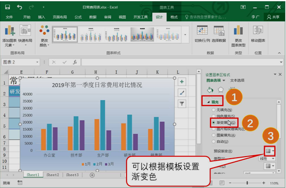Screen dimensions: 286x188
Task: Select the effects pentagon icon
Action: coord(220,90)
